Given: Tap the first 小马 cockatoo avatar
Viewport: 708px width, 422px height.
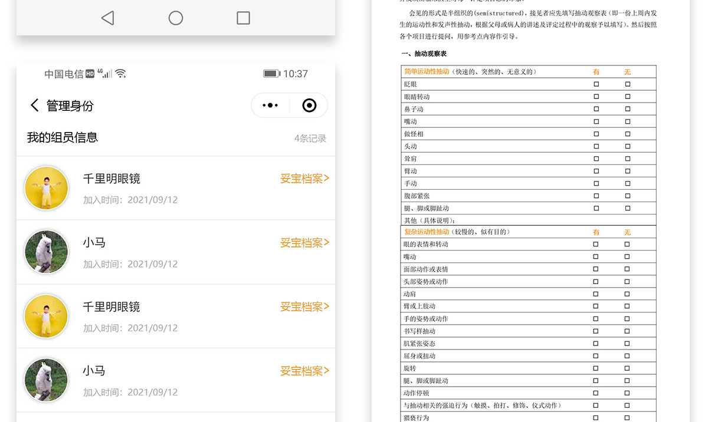Looking at the screenshot, I should pyautogui.click(x=46, y=252).
